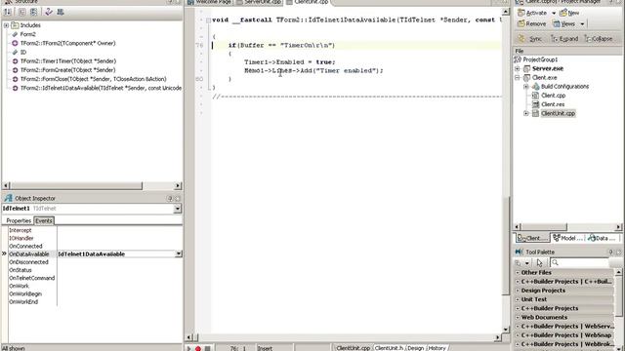The width and height of the screenshot is (625, 351).
Task: Expand the Server.exe project node
Action: point(518,68)
